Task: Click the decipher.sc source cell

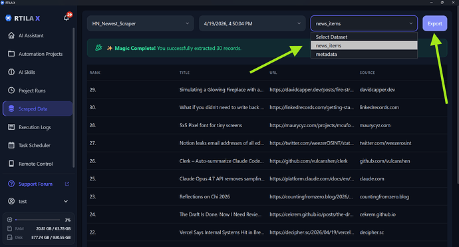Action: pos(371,232)
